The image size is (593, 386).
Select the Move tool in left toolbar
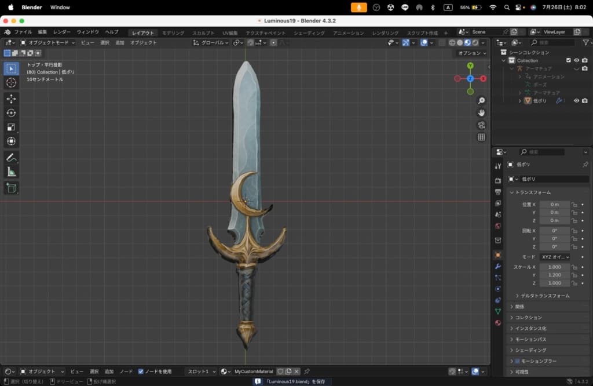coord(11,99)
